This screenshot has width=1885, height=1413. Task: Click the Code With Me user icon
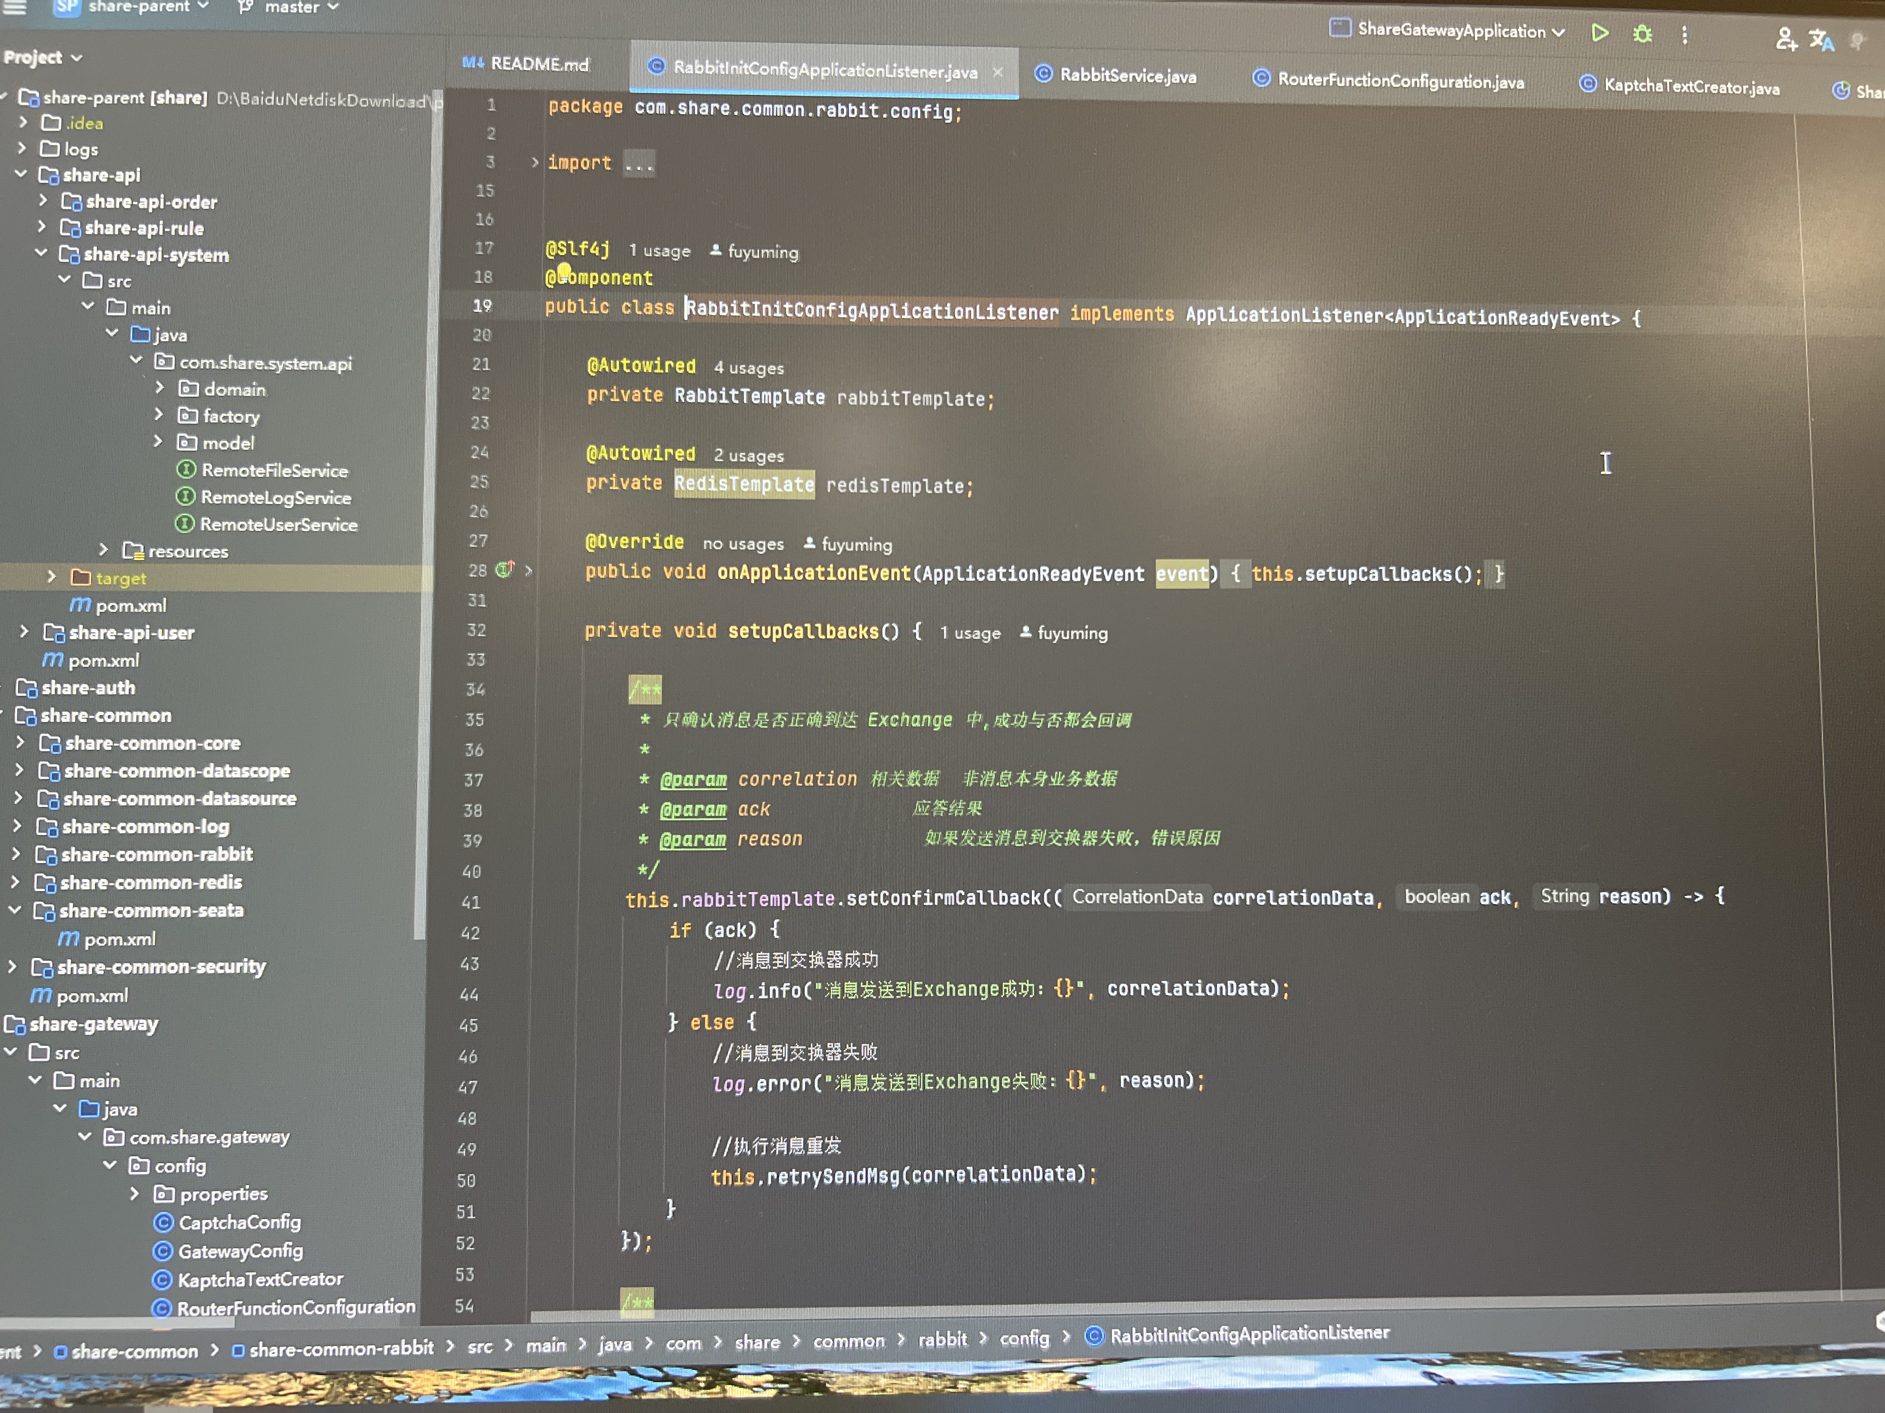[1785, 39]
